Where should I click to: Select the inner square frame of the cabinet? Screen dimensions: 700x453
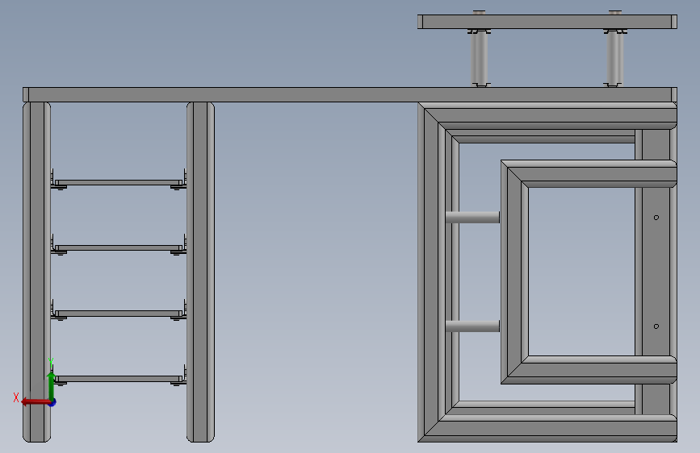coord(514,272)
